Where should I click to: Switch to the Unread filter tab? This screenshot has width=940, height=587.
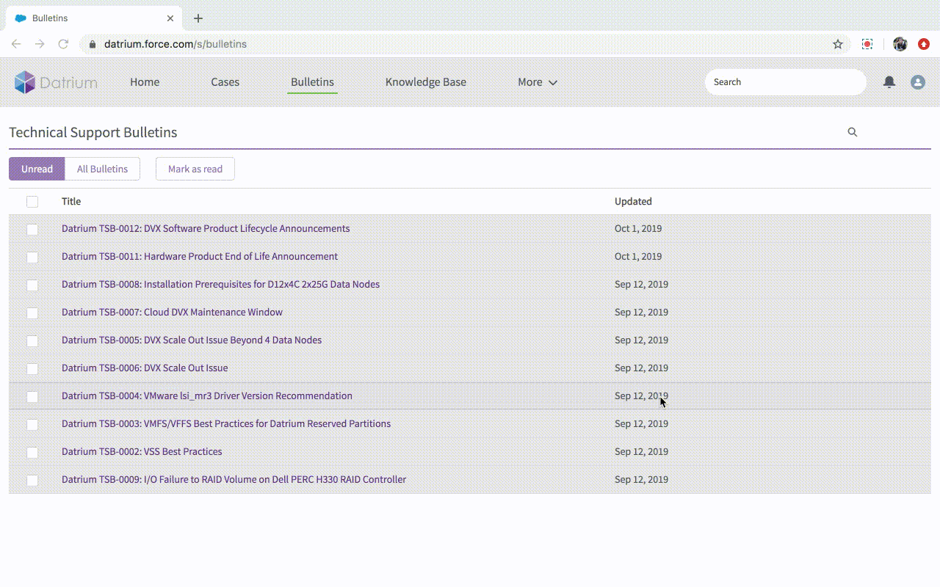click(37, 169)
